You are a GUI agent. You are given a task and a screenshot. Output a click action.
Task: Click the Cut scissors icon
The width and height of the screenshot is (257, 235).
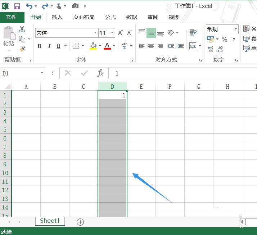22,29
